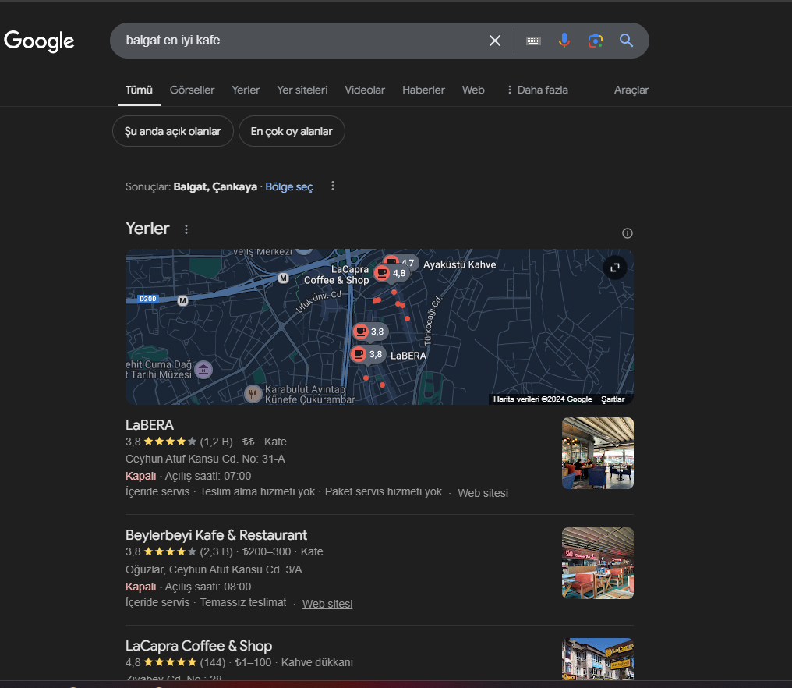The width and height of the screenshot is (792, 688).
Task: Click the Oğuzlar, Ceyhun Atuf Kansu Cd. 3/A address
Action: pyautogui.click(x=214, y=569)
